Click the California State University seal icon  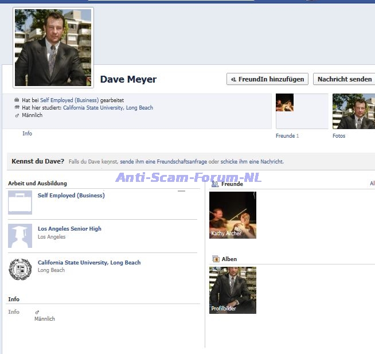(20, 269)
